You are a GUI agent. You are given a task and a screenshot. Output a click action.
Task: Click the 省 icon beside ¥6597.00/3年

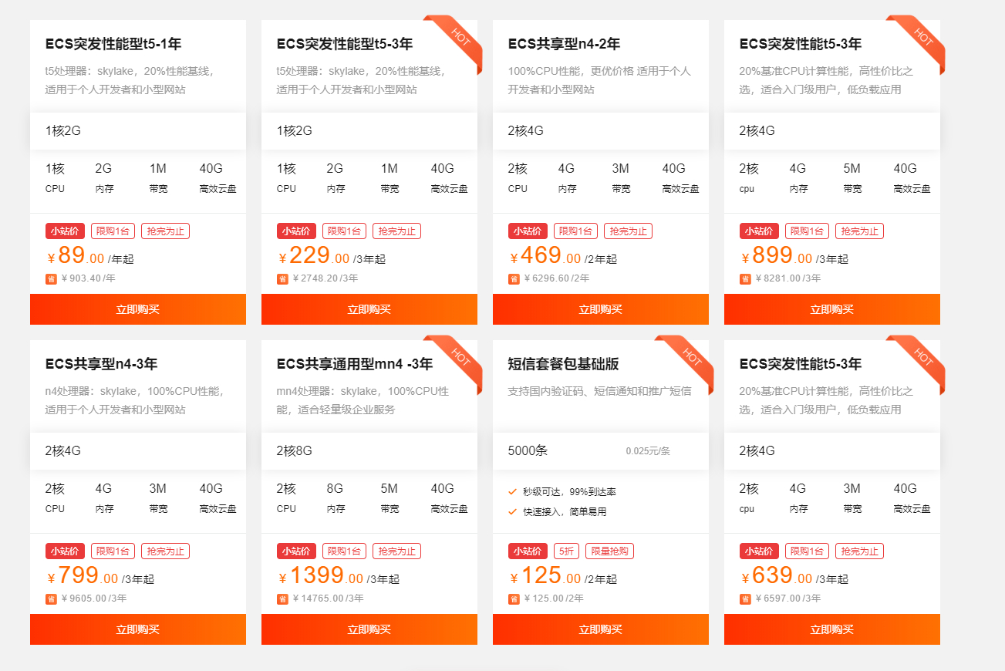[745, 599]
